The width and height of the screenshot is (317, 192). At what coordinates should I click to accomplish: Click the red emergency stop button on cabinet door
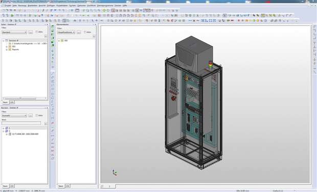[x=173, y=98]
